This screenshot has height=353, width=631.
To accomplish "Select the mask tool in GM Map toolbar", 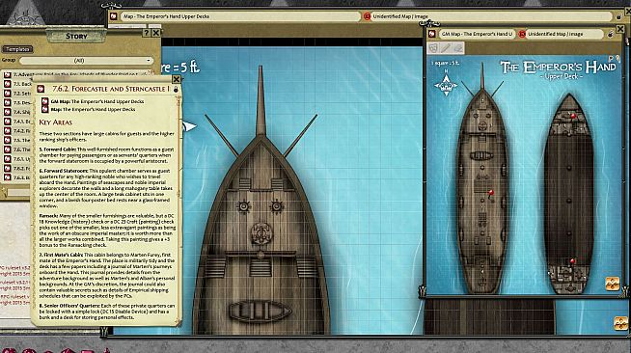I will tap(433, 48).
